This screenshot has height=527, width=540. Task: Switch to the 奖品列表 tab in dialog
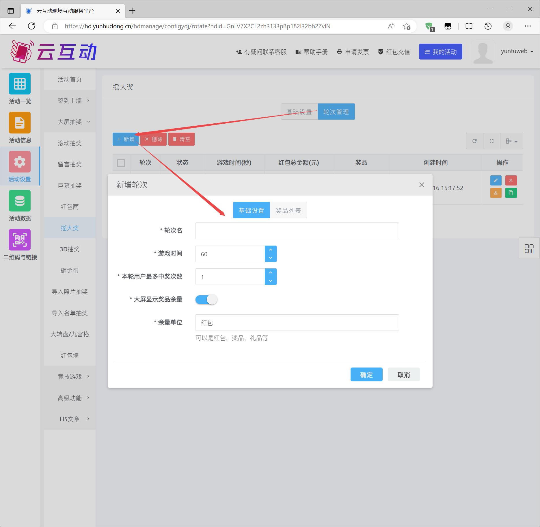click(288, 210)
